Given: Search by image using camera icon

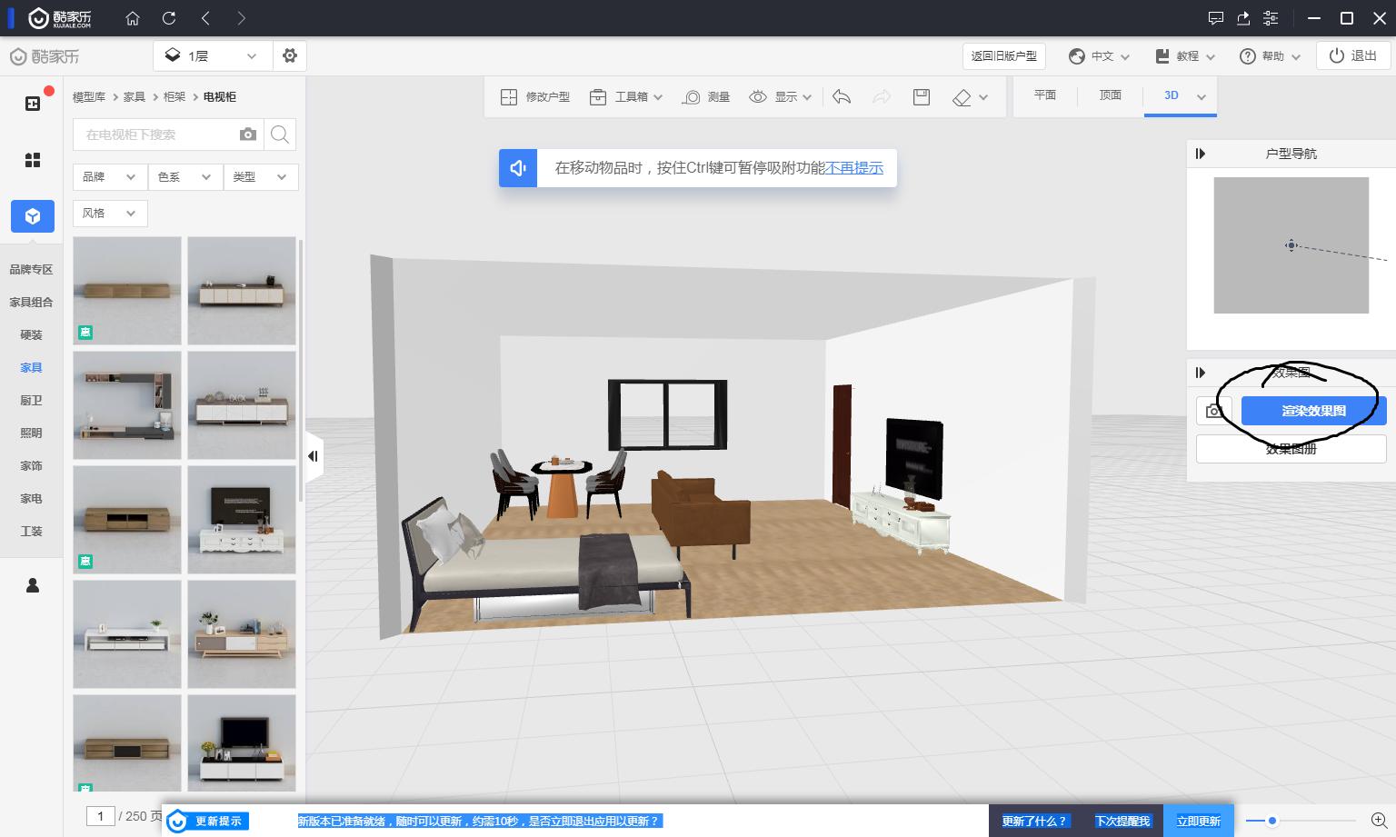Looking at the screenshot, I should coord(247,135).
